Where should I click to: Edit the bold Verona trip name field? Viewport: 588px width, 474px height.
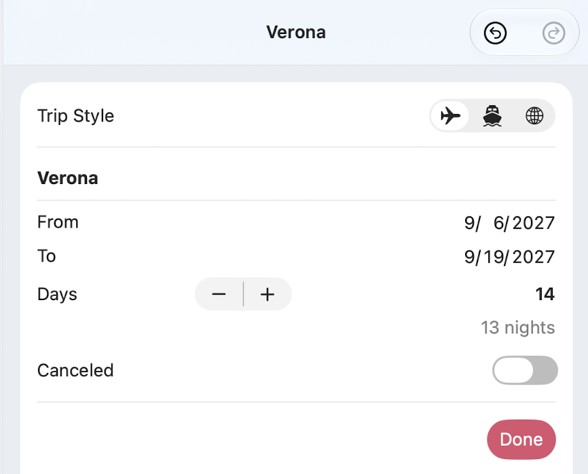pos(296,178)
